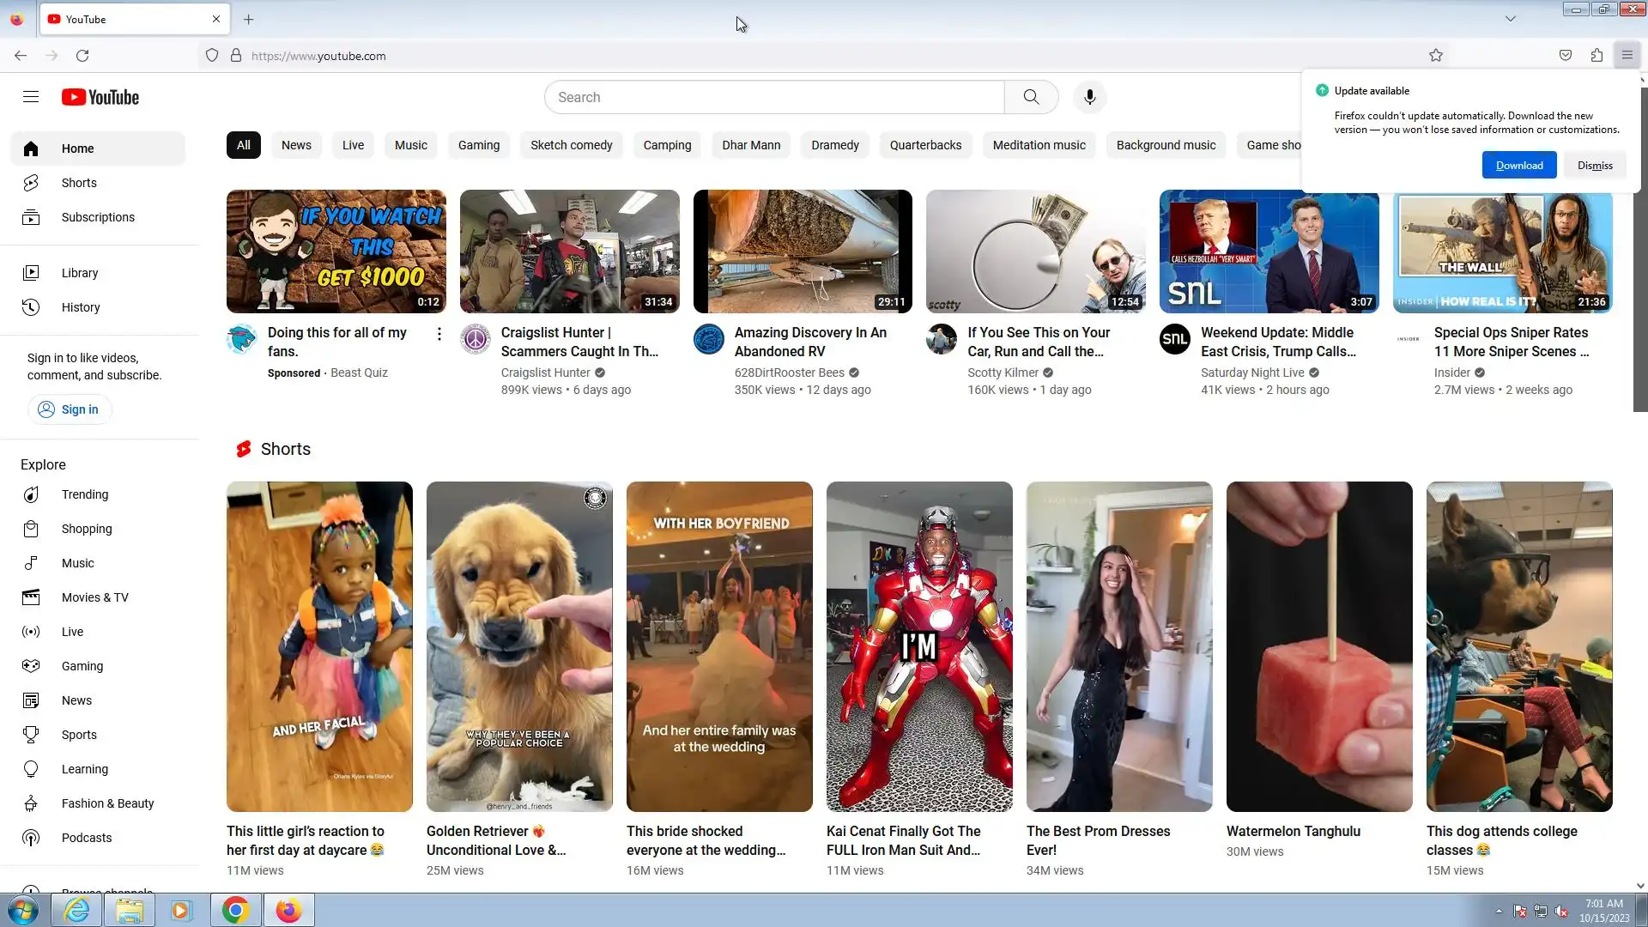
Task: Click the search magnifier button
Action: coord(1031,97)
